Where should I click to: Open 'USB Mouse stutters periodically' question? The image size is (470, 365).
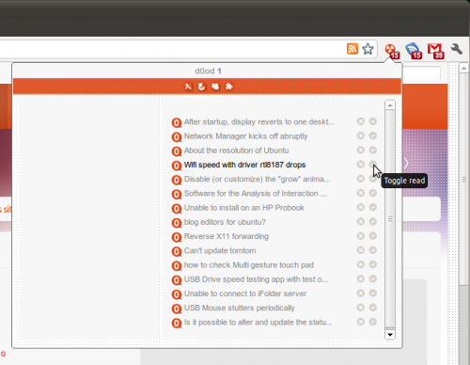coord(240,309)
